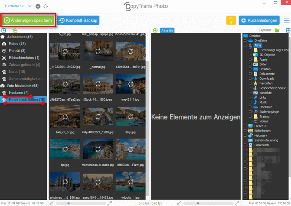Toggle the left panel collapse icon
The image size is (291, 206).
(x=3, y=30)
